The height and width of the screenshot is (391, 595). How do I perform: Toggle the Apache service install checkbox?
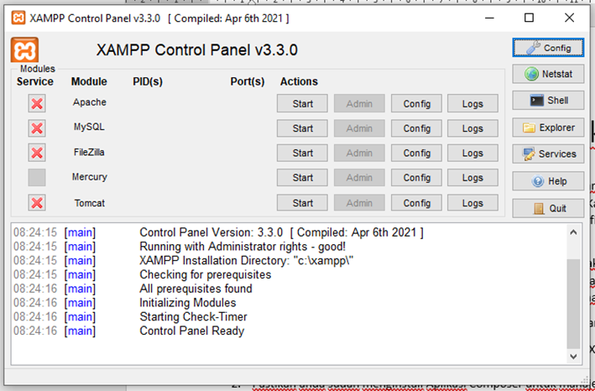tap(37, 103)
